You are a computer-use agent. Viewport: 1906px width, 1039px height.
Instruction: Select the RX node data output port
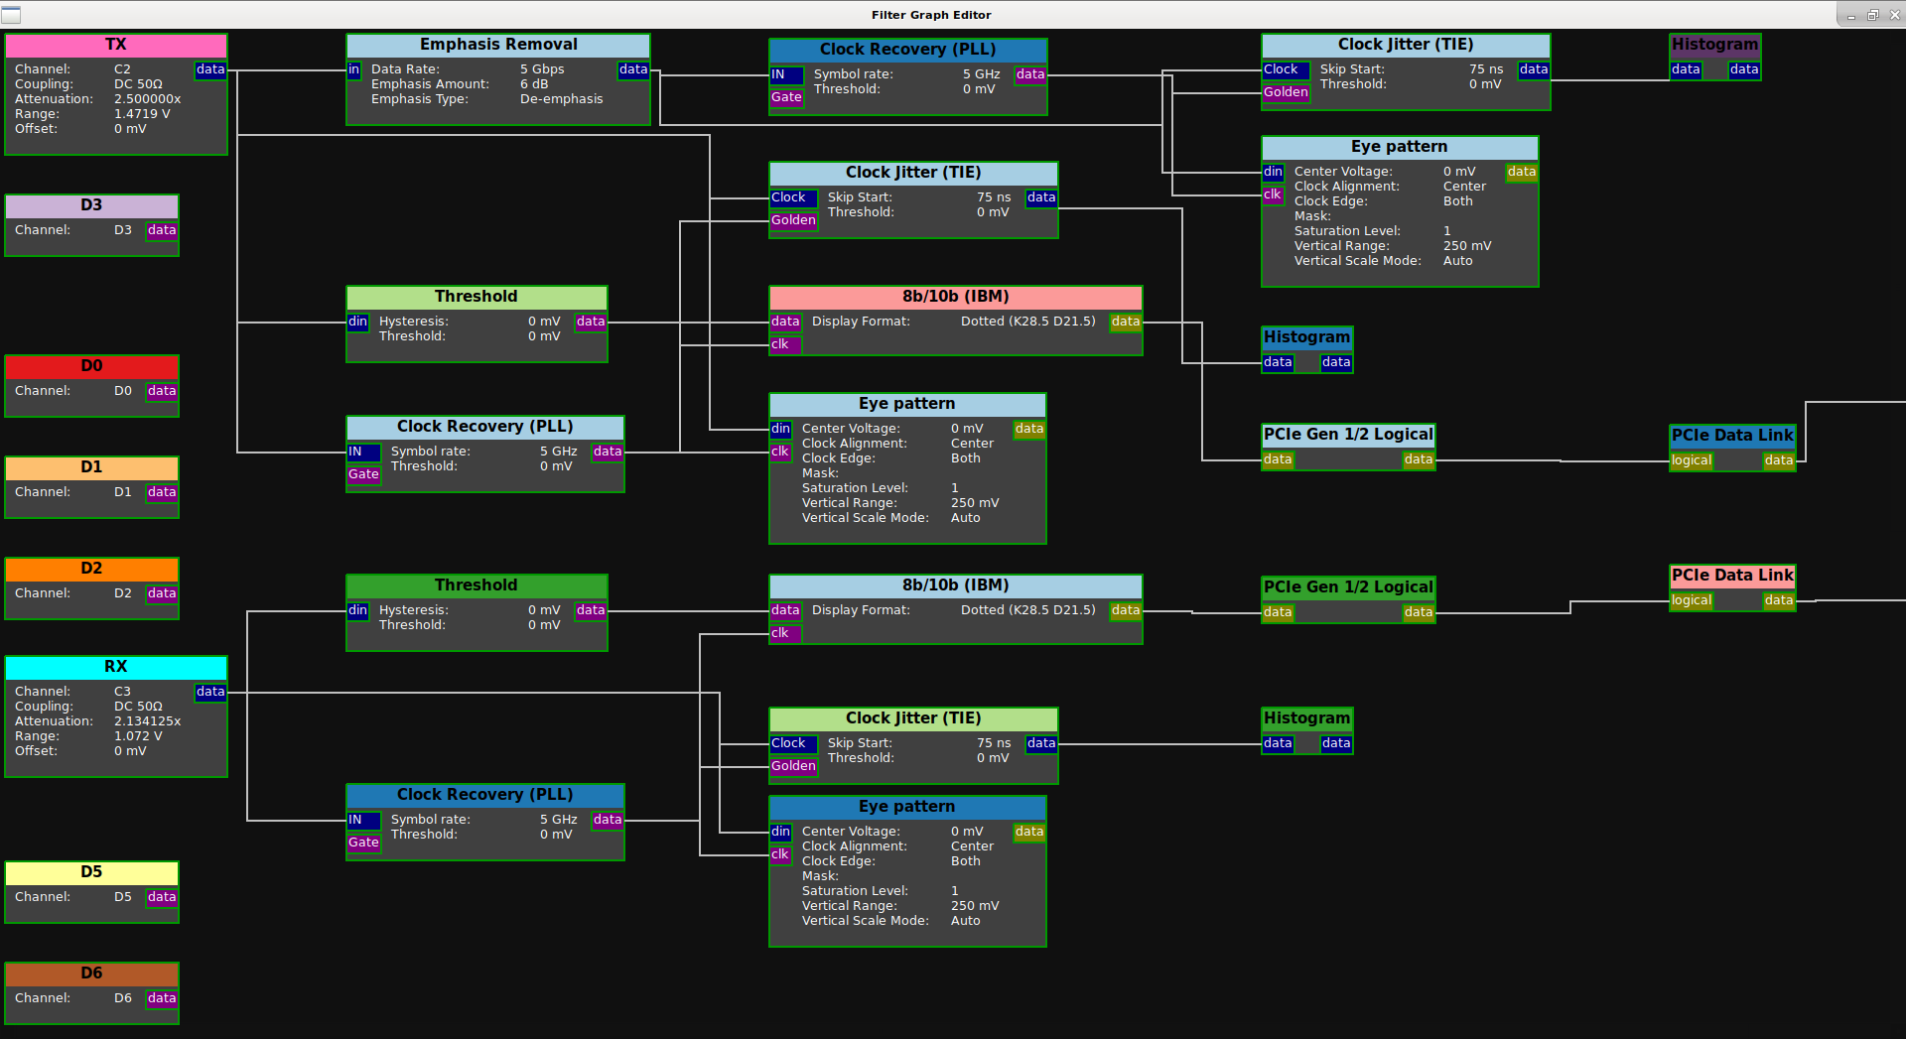(x=210, y=692)
